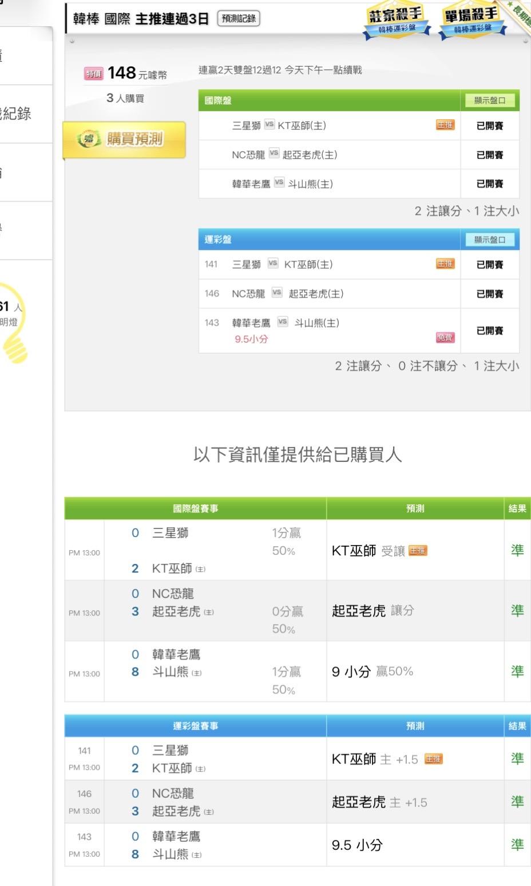
Task: Select the green 國際盤 section header
Action: pos(329,100)
